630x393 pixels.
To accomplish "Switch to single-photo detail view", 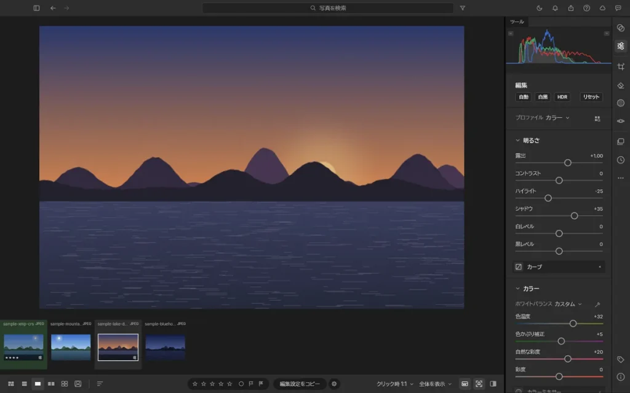I will click(38, 384).
